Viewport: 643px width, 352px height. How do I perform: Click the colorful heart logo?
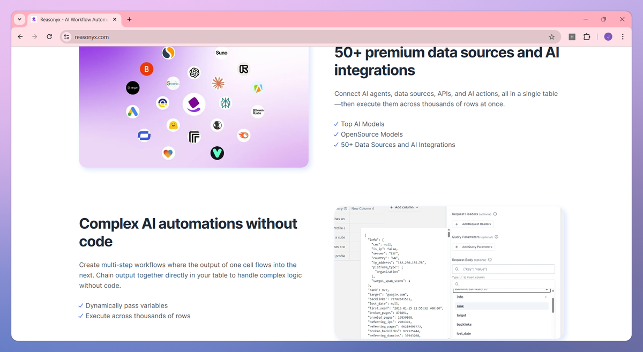point(168,153)
